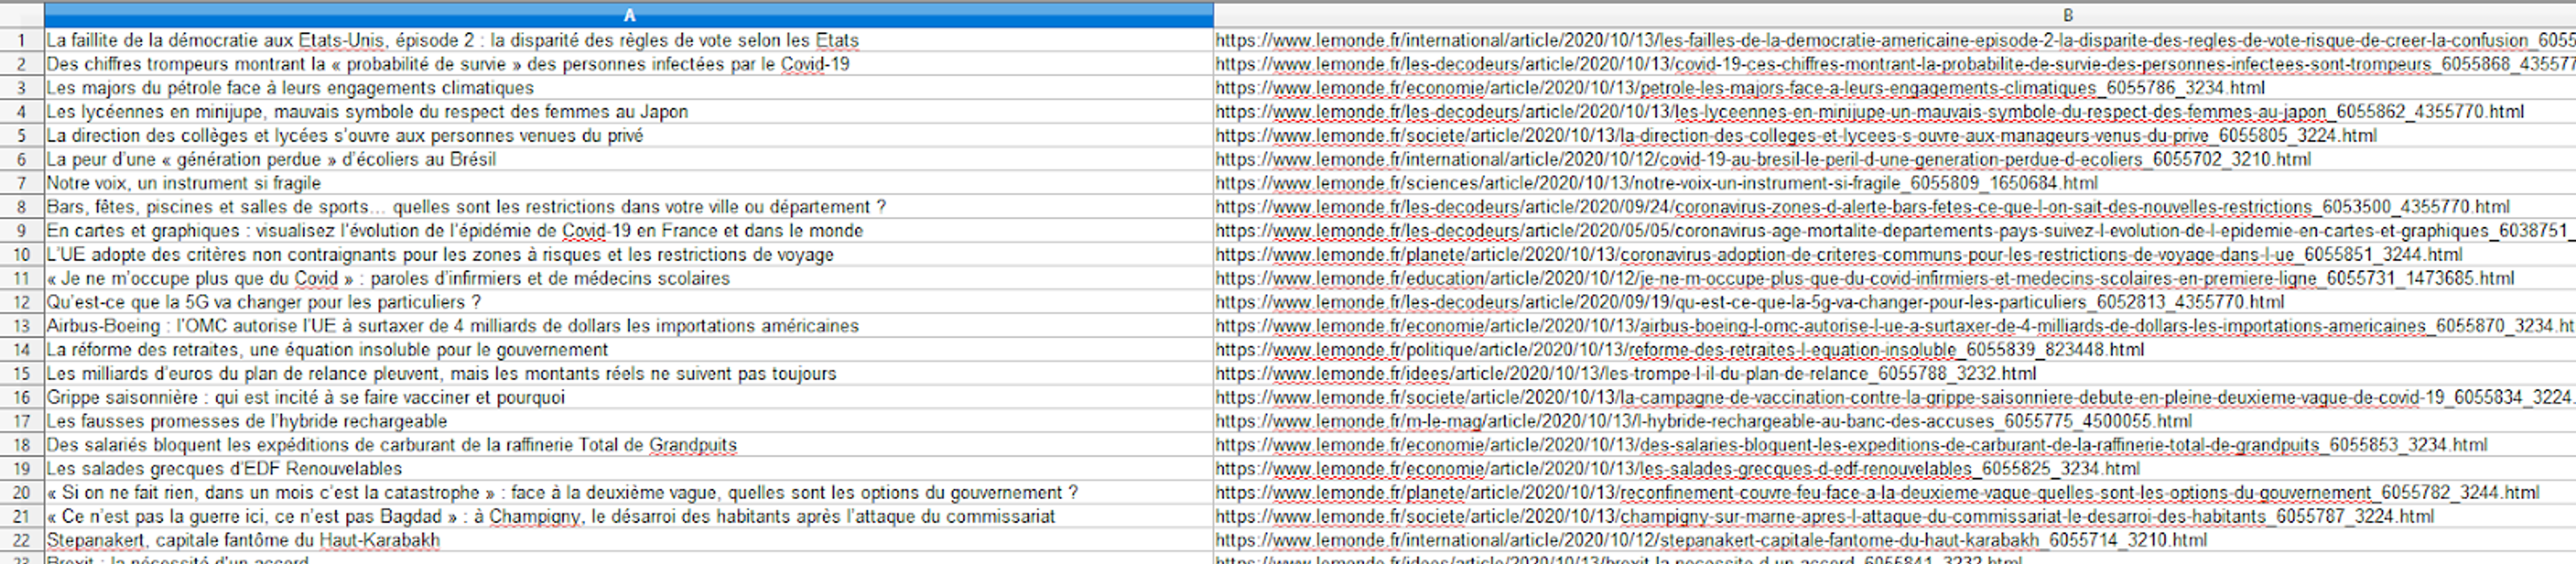The width and height of the screenshot is (2576, 564).
Task: Click cell 'Des salariés bloquent les expéditions de carburant'
Action: 629,444
